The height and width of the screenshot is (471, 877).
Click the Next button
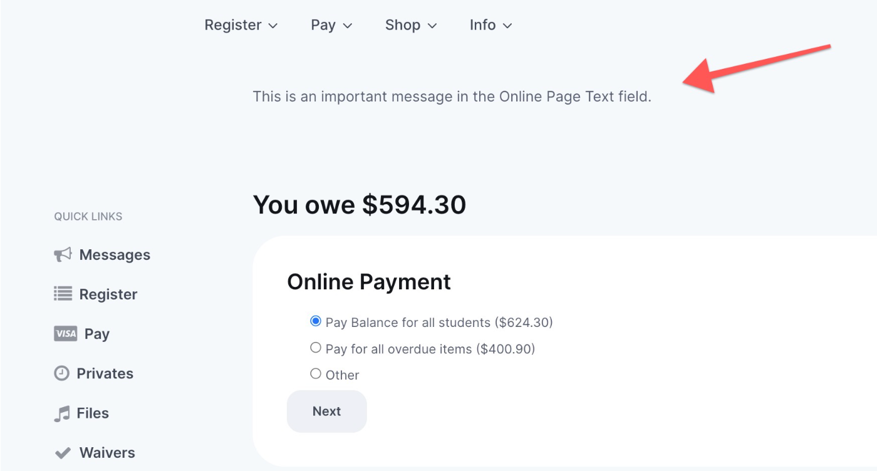[327, 411]
